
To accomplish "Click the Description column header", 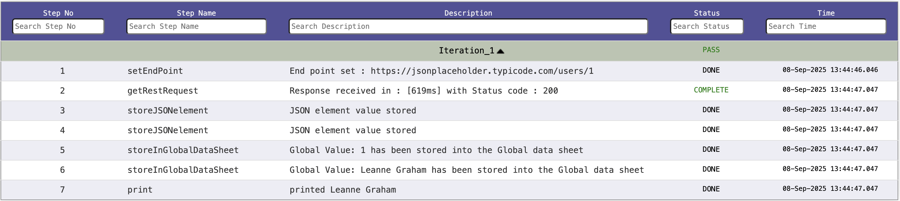I will point(468,13).
